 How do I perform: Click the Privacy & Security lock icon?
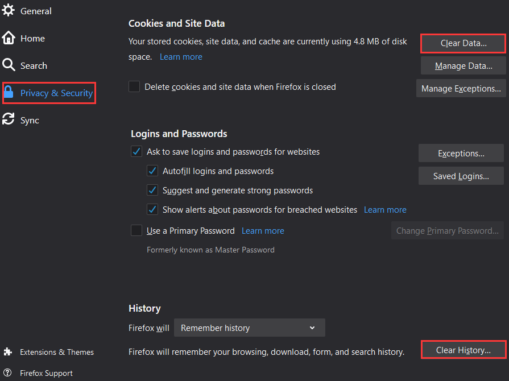tap(9, 92)
